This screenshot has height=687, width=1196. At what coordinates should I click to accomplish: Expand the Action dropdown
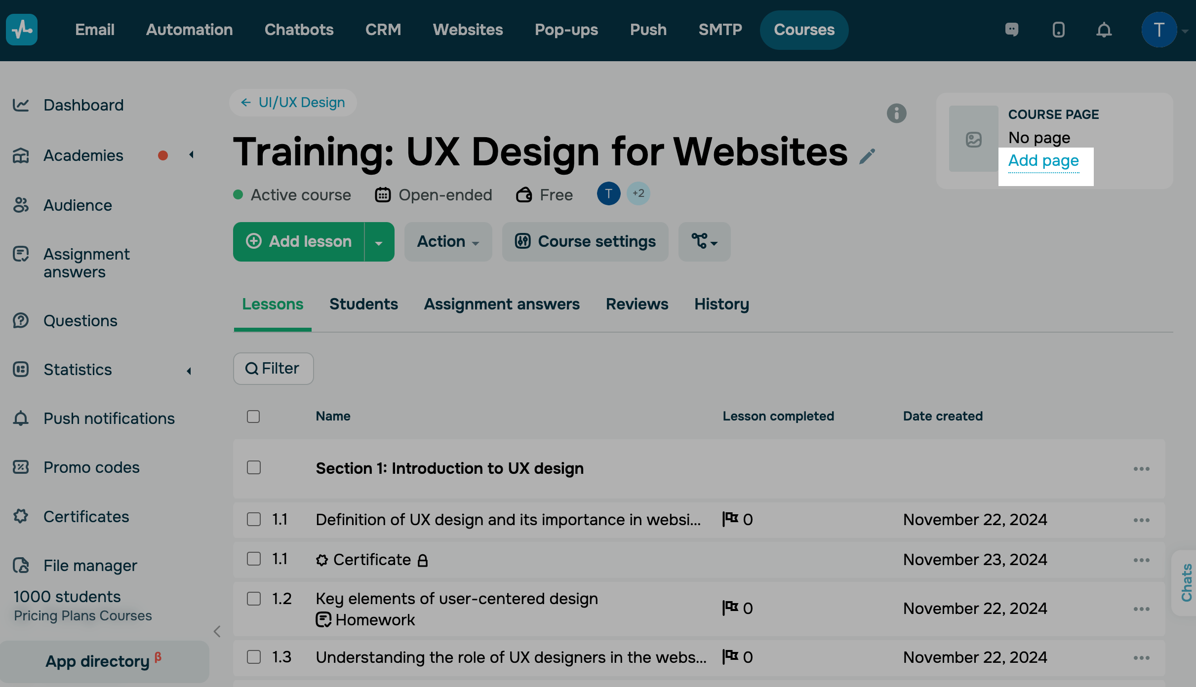[x=448, y=242]
